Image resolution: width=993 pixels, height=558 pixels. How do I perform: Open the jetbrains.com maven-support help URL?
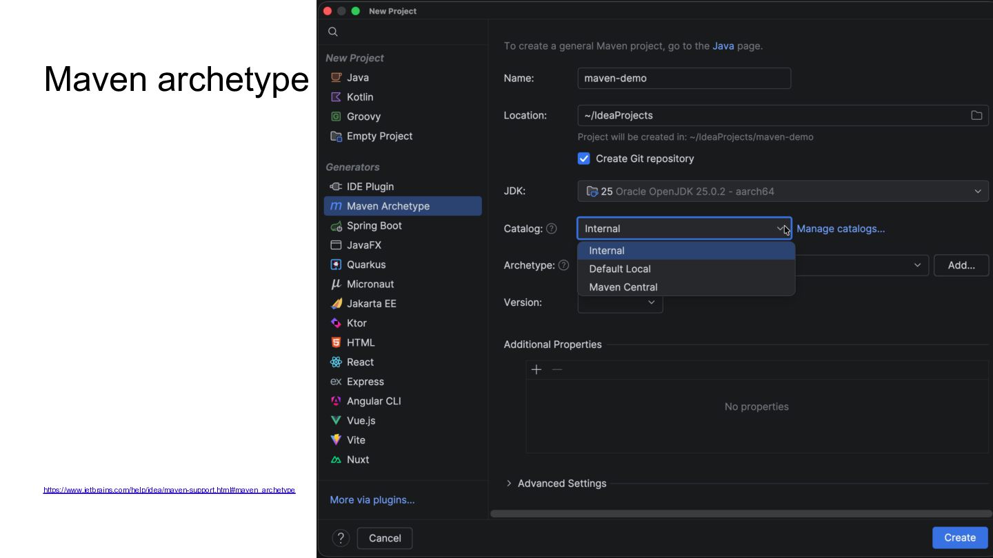pyautogui.click(x=169, y=490)
